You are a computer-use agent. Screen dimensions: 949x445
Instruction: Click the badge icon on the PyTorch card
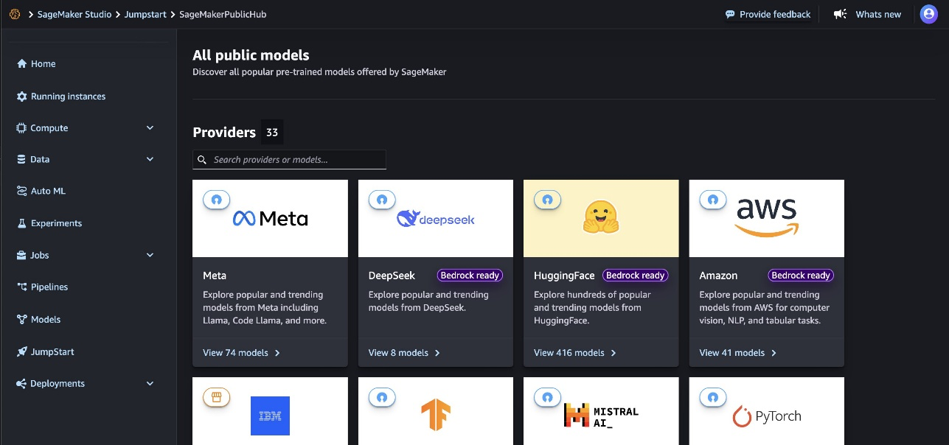tap(713, 397)
